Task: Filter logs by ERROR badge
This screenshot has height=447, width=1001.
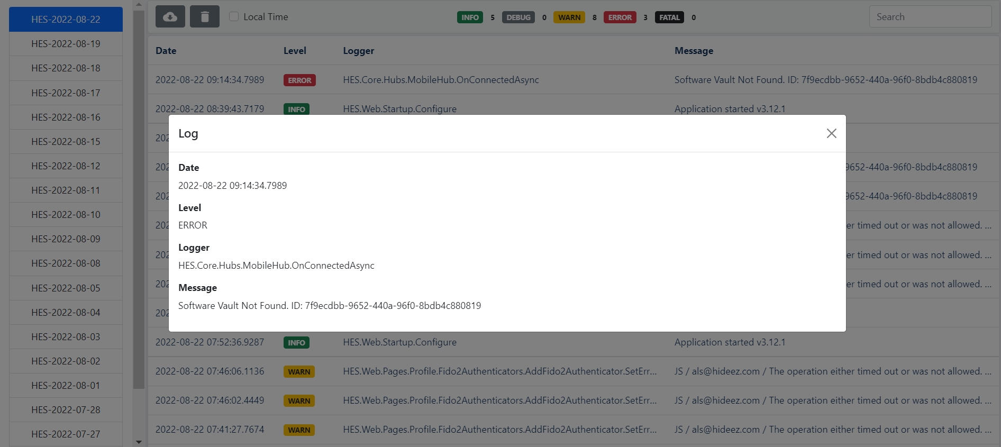Action: [x=620, y=17]
